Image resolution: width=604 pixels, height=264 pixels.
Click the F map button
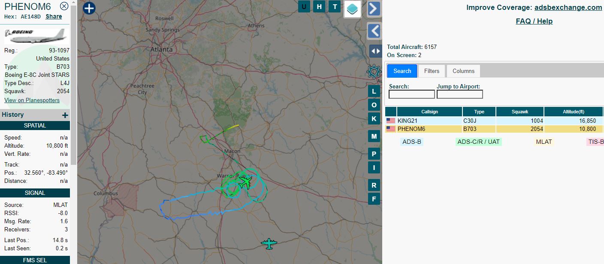coord(374,199)
